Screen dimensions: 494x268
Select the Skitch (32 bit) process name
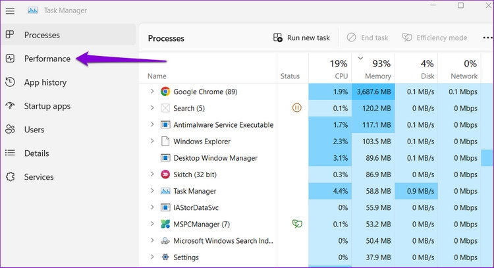point(195,174)
